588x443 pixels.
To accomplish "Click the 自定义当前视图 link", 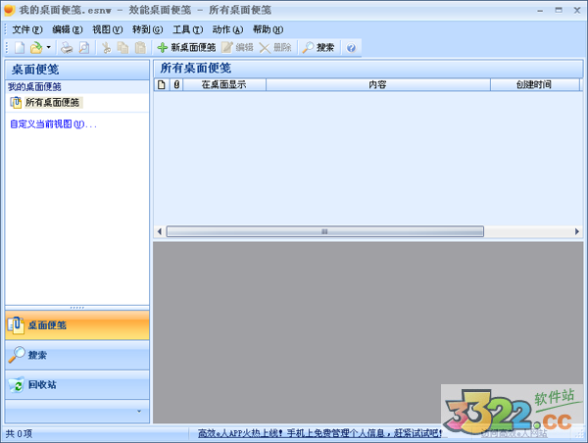I will click(53, 124).
